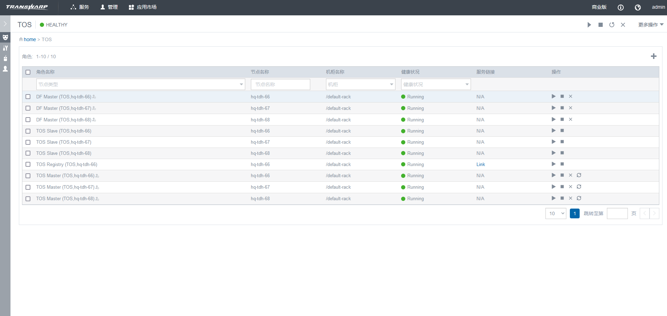667x316 pixels.
Task: Tick the checkbox for TOS Master hq-tdh-66
Action: 28,176
